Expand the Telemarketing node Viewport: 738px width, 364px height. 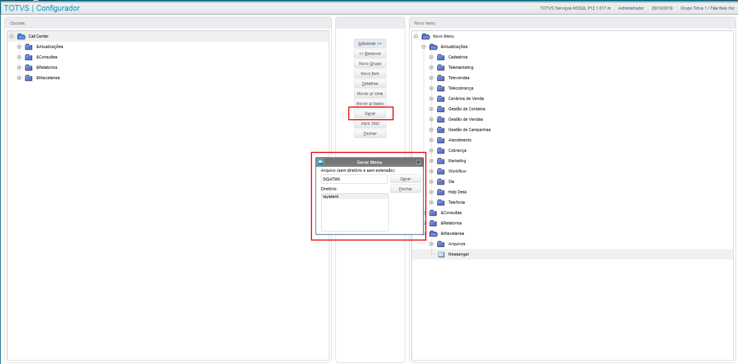coord(431,67)
